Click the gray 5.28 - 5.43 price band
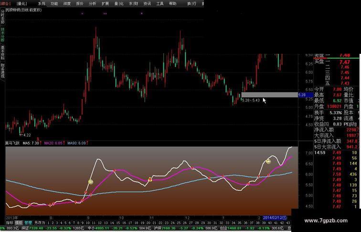The height and width of the screenshot is (232, 361). pos(270,95)
